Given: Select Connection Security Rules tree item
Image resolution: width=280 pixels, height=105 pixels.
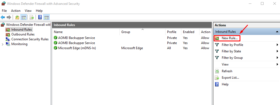Looking at the screenshot, I should (30, 39).
